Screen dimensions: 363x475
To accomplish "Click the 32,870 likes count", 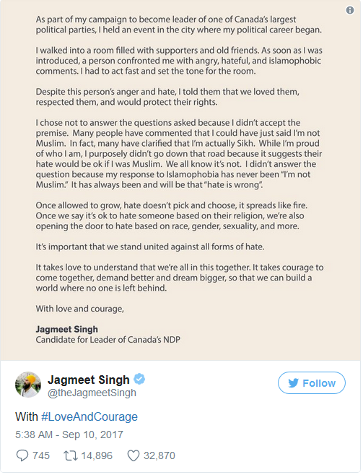I will 159,455.
